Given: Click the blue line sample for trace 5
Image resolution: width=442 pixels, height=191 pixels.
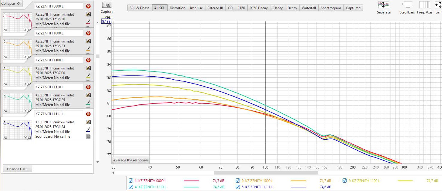Looking at the screenshot, I should [x=298, y=187].
